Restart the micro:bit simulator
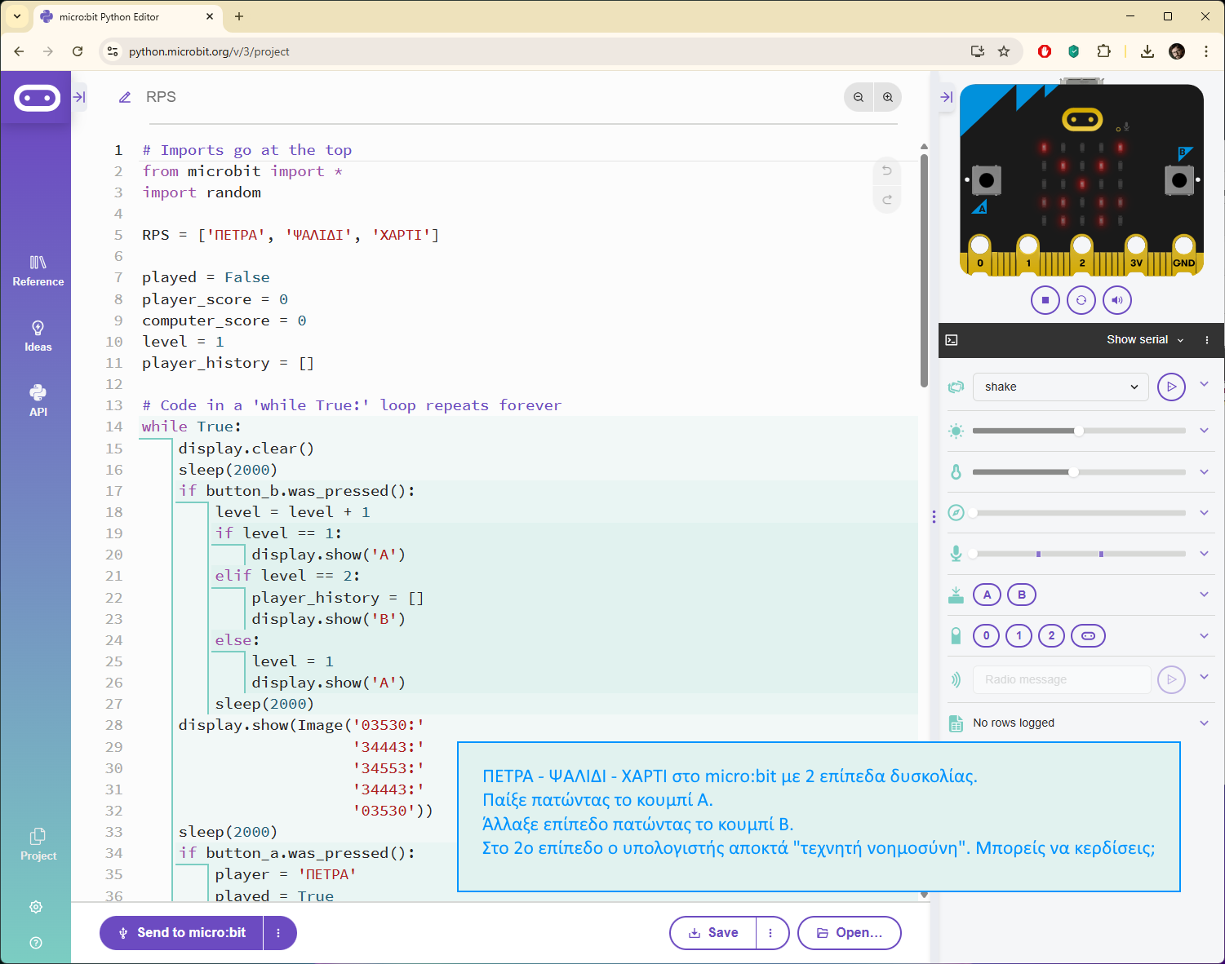Image resolution: width=1225 pixels, height=964 pixels. pos(1081,300)
